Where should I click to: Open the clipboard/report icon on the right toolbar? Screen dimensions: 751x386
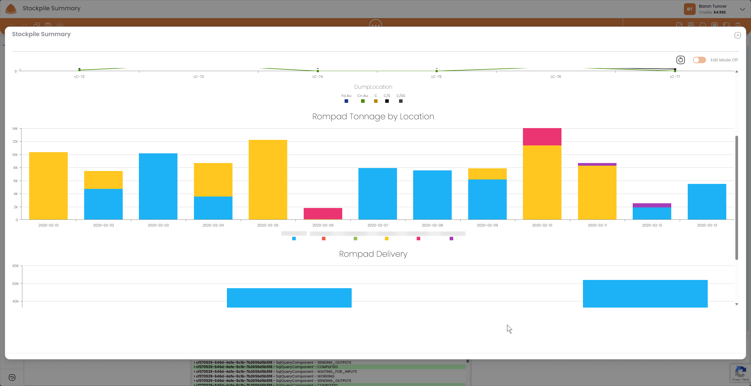click(x=679, y=25)
